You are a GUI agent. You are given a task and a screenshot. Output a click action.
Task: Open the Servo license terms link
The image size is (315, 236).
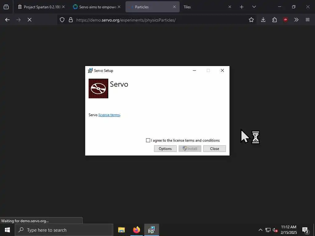pos(109,115)
